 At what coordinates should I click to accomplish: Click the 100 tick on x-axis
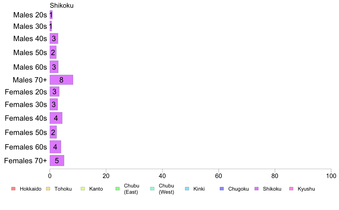pos(331,176)
